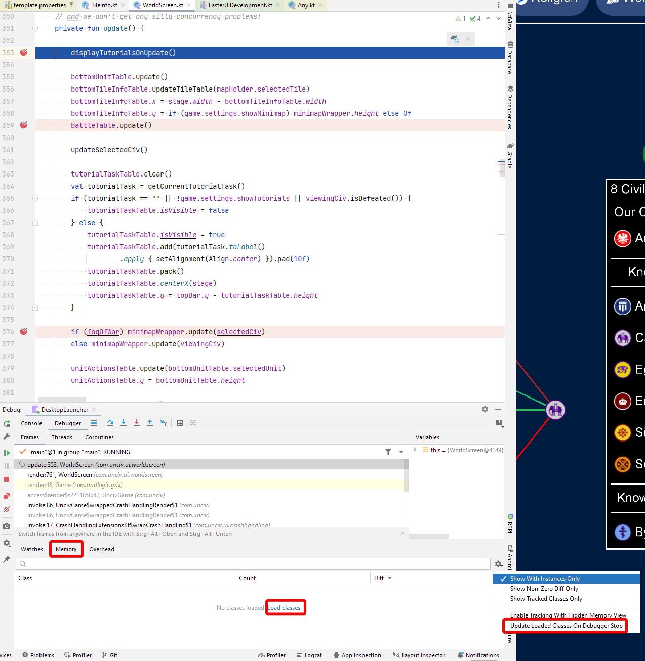This screenshot has width=645, height=661.
Task: Expand the 'this' variable in Variables panel
Action: 415,450
